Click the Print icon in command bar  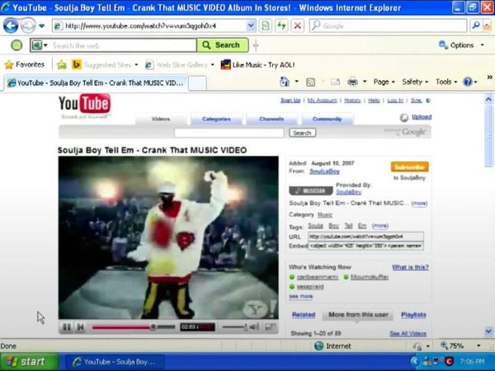click(x=352, y=82)
